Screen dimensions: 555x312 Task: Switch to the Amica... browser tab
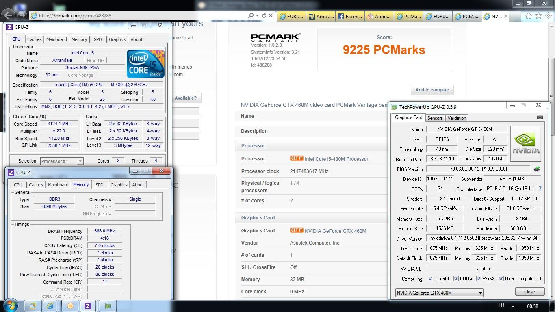(x=321, y=16)
